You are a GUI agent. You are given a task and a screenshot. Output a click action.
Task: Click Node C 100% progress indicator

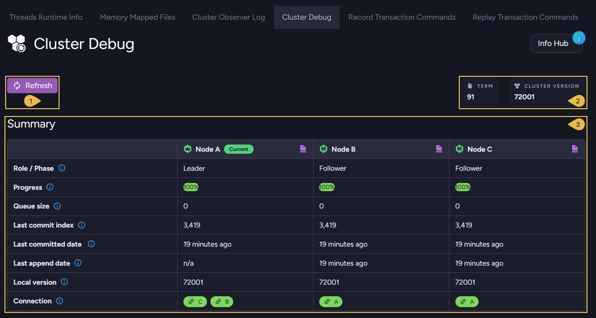(463, 187)
